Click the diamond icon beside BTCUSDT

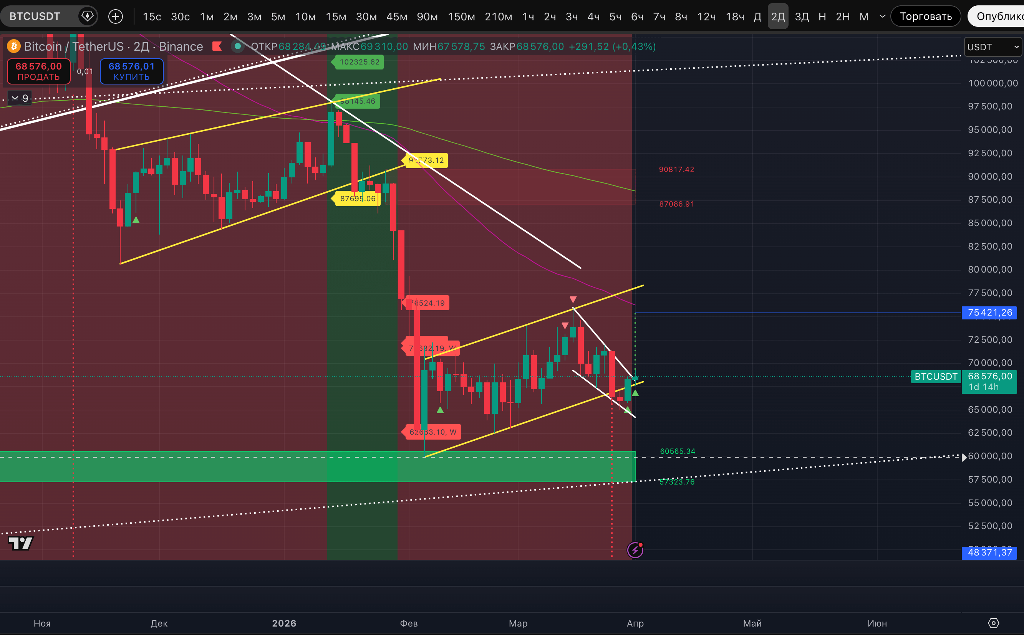pos(87,17)
